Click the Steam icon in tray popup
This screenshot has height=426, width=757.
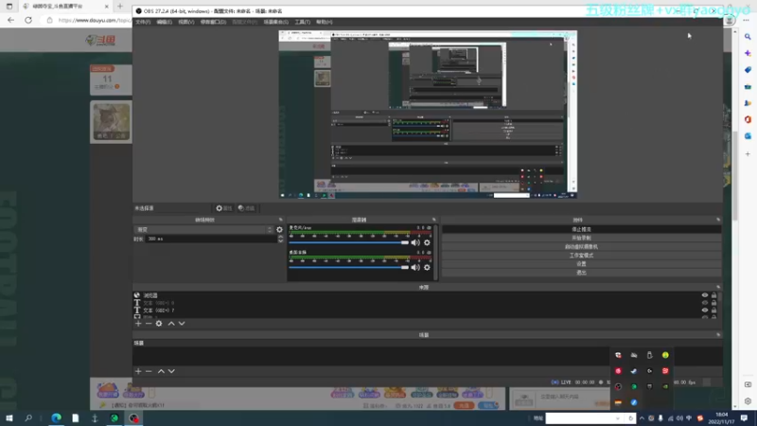(634, 371)
